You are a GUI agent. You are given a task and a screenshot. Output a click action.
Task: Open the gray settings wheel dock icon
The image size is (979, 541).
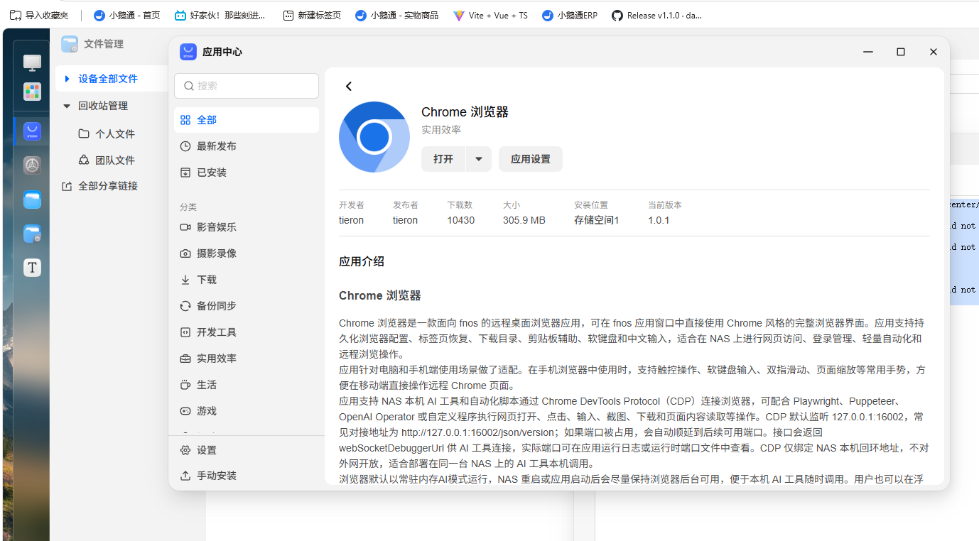32,165
